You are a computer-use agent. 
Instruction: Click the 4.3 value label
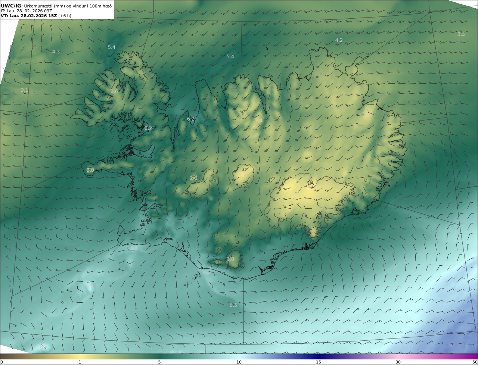56,52
